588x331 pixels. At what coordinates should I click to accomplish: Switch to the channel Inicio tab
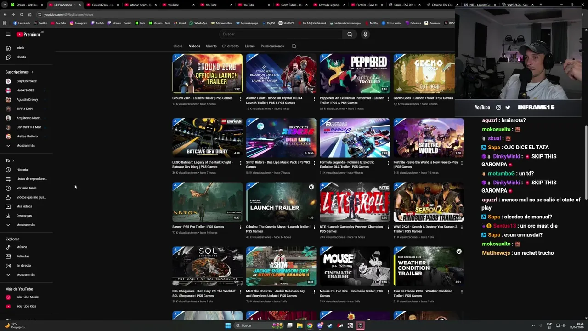pyautogui.click(x=178, y=46)
